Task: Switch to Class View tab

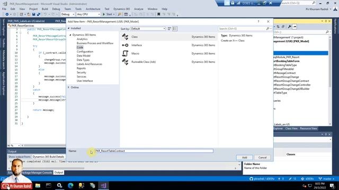Action: pos(291,128)
